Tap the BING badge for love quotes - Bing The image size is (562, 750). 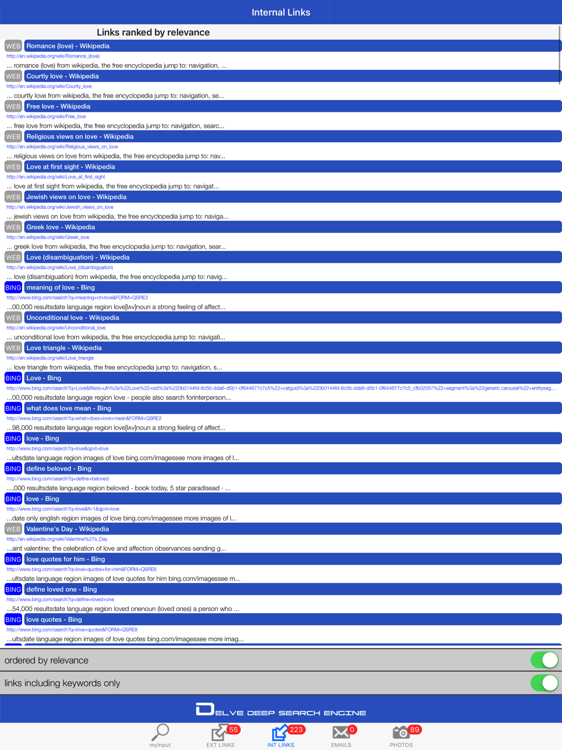pos(13,620)
